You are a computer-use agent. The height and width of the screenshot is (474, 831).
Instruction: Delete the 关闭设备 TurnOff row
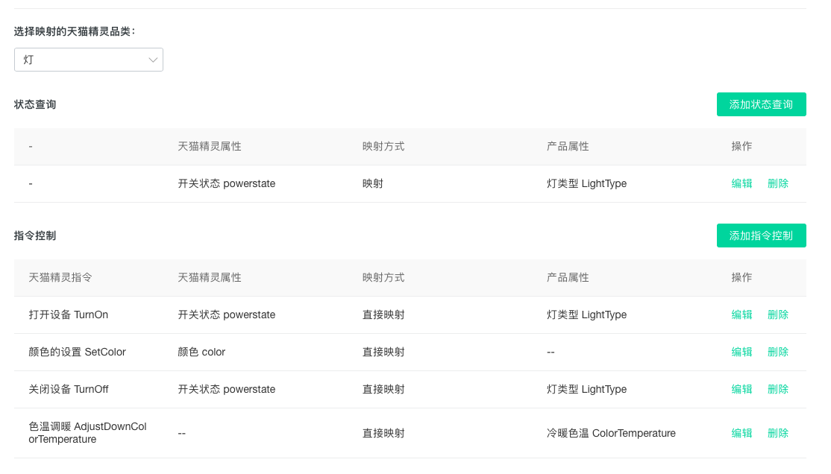pyautogui.click(x=777, y=389)
